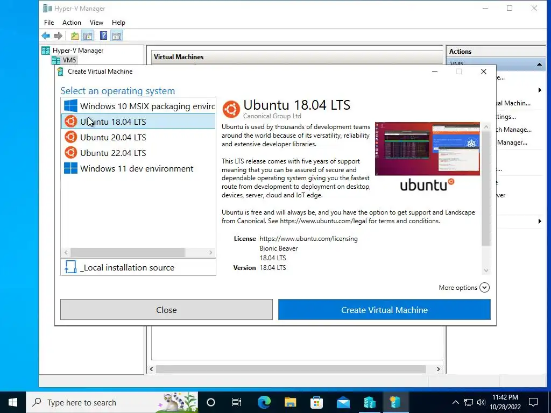Click the description pane vertical scrollbar thumb
This screenshot has height=413, width=551.
coord(486,189)
